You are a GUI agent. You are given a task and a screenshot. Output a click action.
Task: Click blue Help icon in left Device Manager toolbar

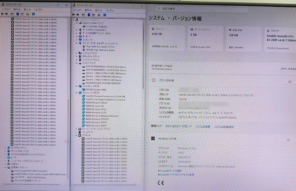point(18,14)
